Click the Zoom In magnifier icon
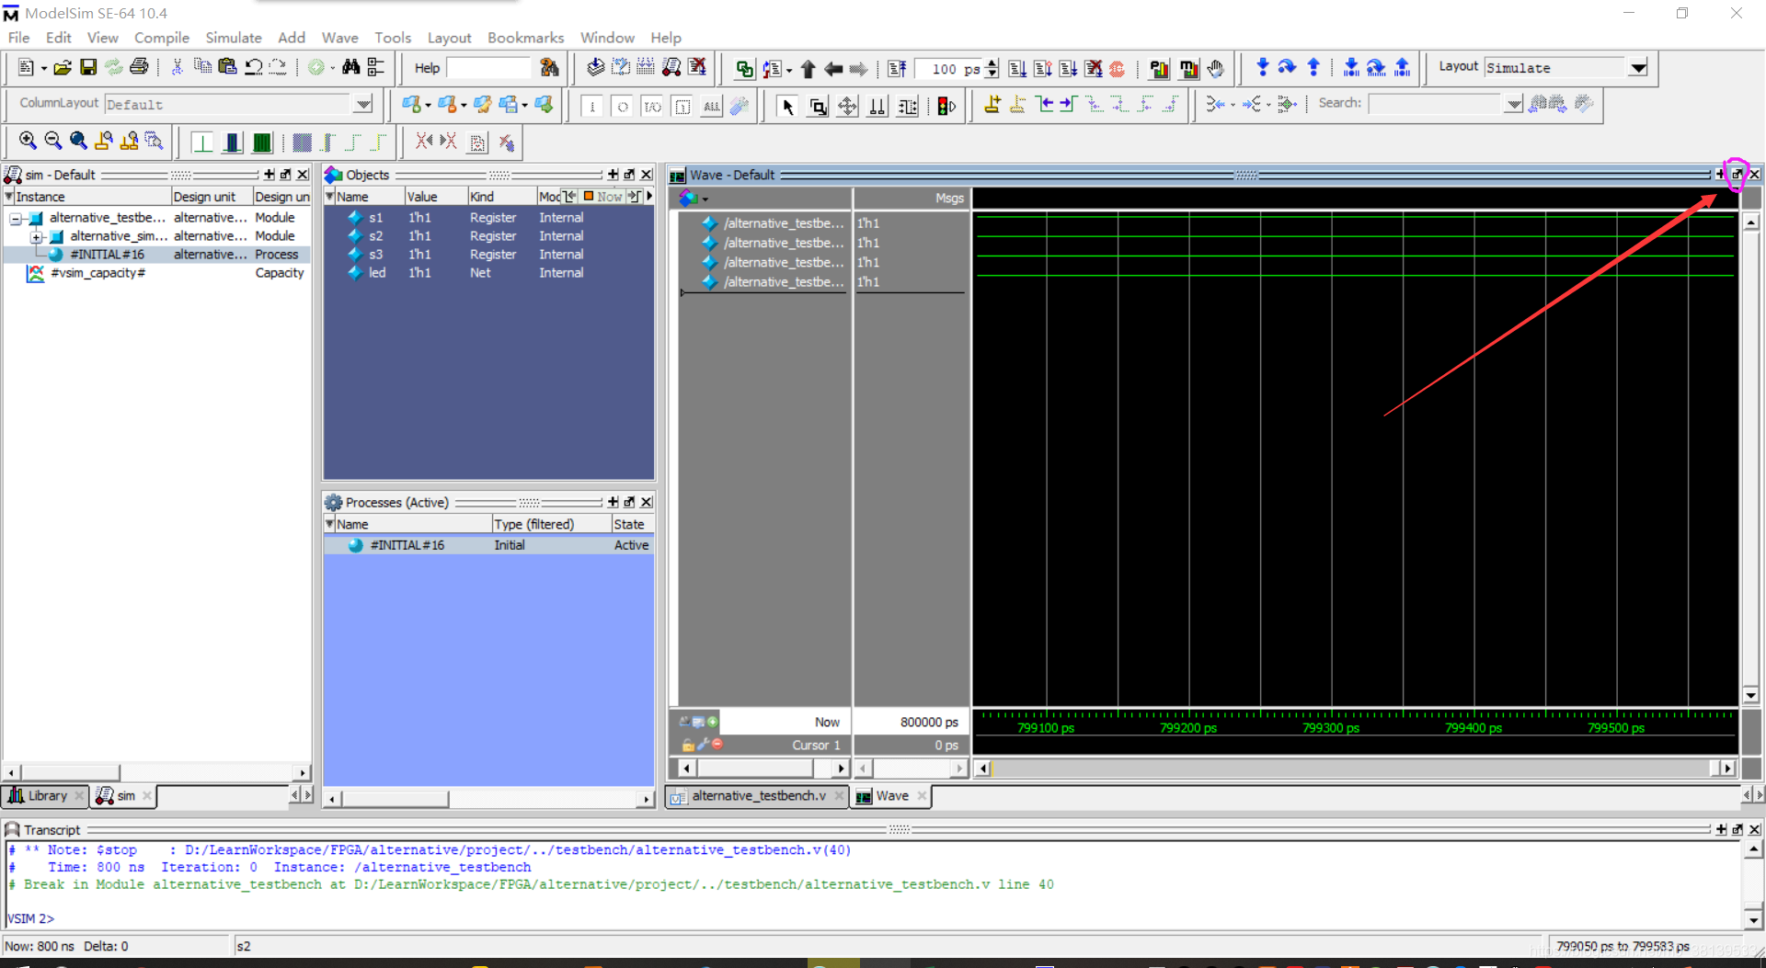The image size is (1766, 968). [28, 141]
